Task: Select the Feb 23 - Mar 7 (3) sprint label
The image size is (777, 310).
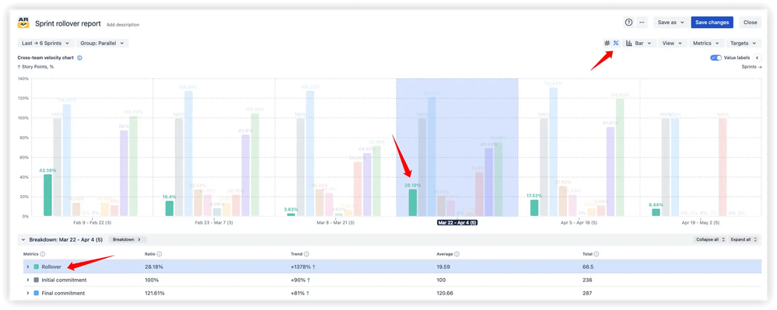Action: (x=214, y=223)
